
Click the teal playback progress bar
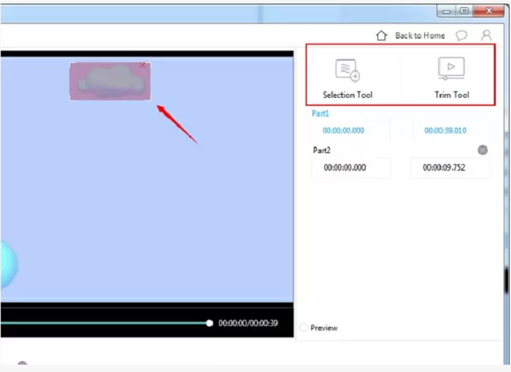(x=104, y=323)
